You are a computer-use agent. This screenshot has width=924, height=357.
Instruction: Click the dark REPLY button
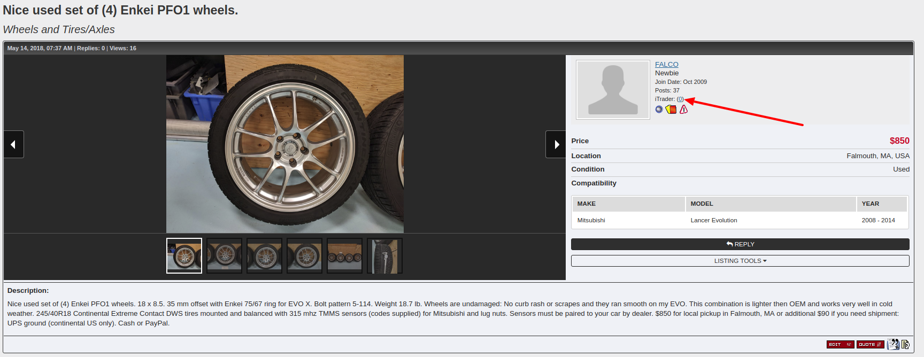click(x=740, y=244)
